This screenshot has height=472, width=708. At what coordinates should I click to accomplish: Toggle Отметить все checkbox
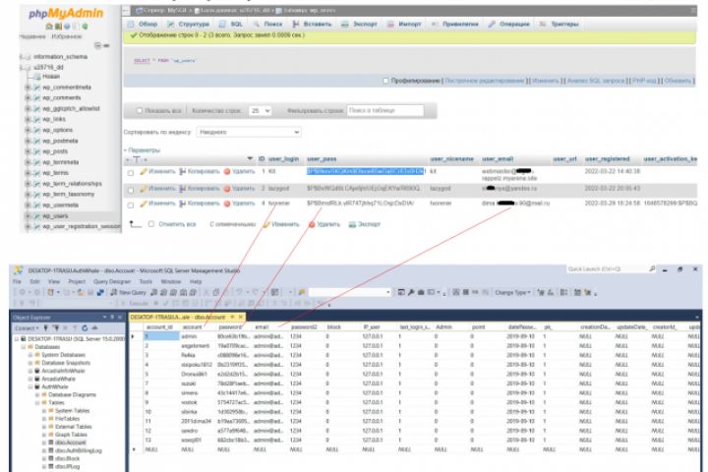pos(151,224)
